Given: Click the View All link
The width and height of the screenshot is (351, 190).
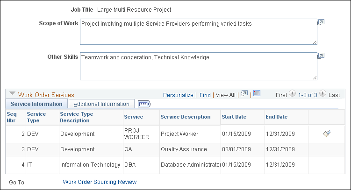Looking at the screenshot, I should click(x=226, y=95).
